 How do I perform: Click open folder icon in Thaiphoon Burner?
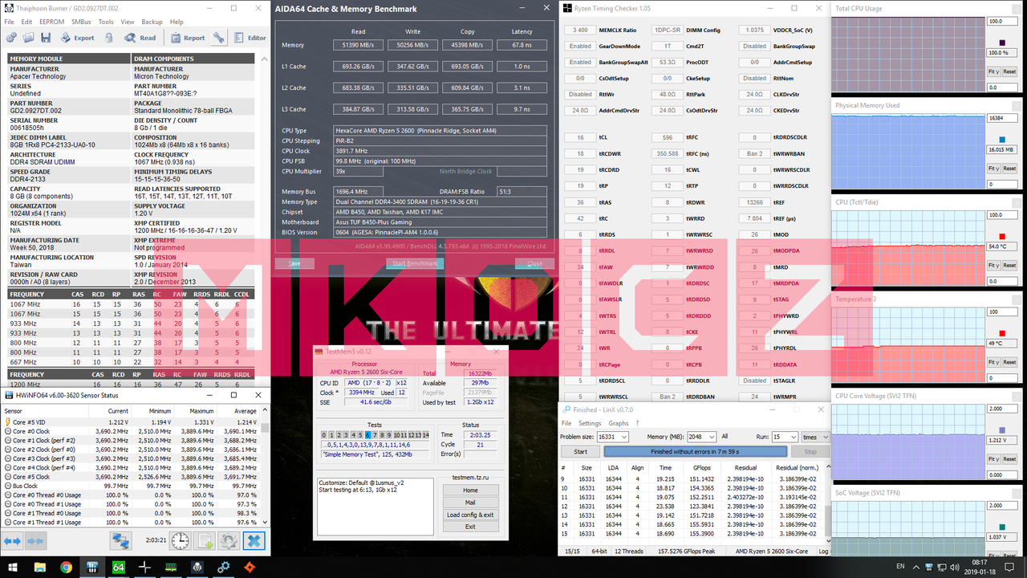point(28,38)
